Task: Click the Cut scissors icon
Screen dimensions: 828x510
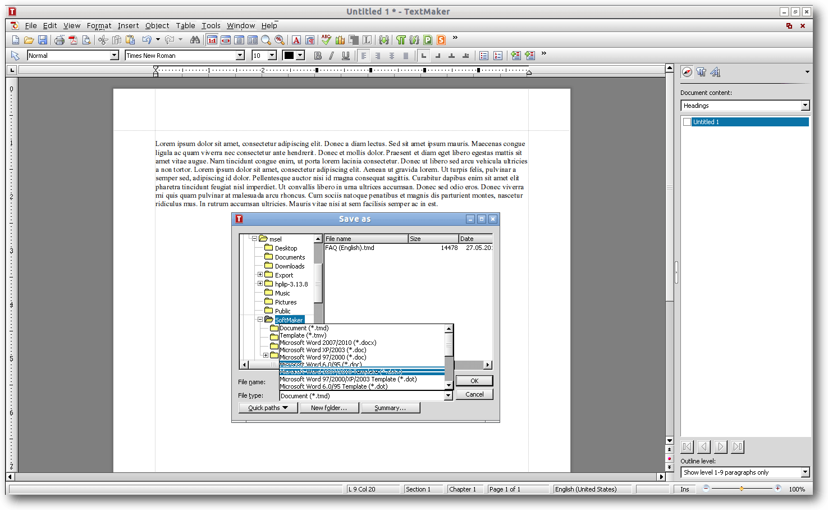Action: pos(103,40)
